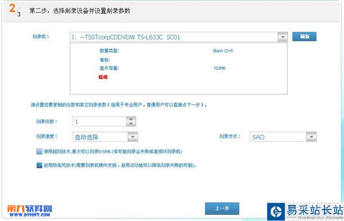
Task: Click the 刻录机 burner label
Action: pos(41,37)
